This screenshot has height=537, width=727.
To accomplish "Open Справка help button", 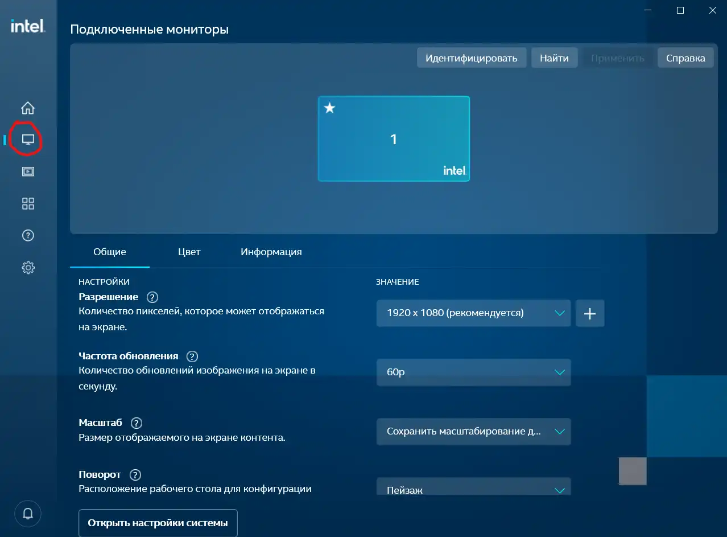I will coord(685,58).
